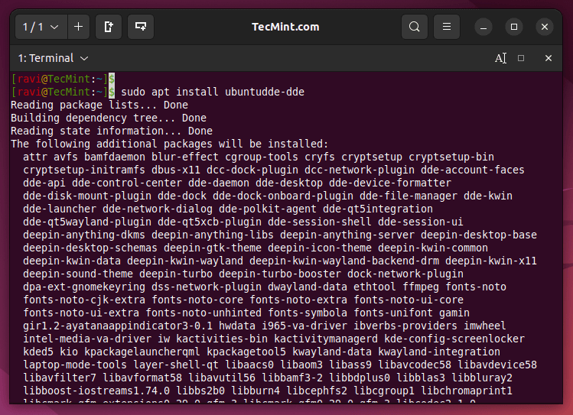The height and width of the screenshot is (415, 573).
Task: Click package name 'fonts-symbola'
Action: pyautogui.click(x=308, y=313)
